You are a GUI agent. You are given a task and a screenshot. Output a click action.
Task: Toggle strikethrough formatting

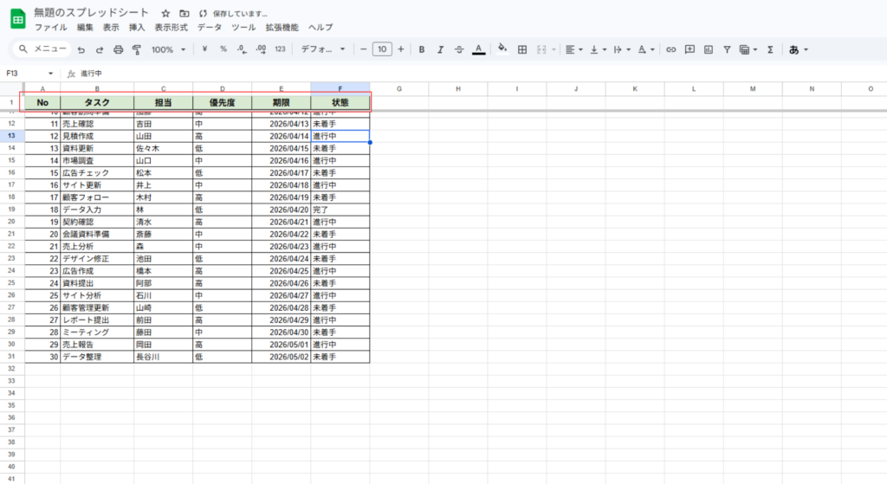[x=459, y=49]
